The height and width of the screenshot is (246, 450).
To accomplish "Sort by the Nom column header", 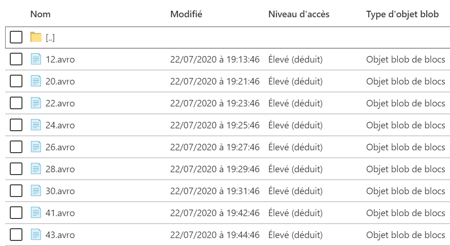I will [x=41, y=14].
